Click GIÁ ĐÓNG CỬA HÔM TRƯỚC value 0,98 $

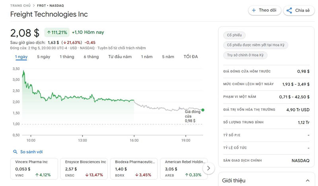[x=303, y=71]
